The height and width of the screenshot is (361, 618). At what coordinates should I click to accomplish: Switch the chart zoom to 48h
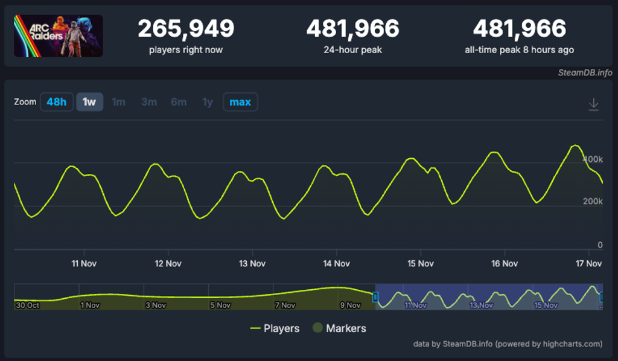(56, 101)
